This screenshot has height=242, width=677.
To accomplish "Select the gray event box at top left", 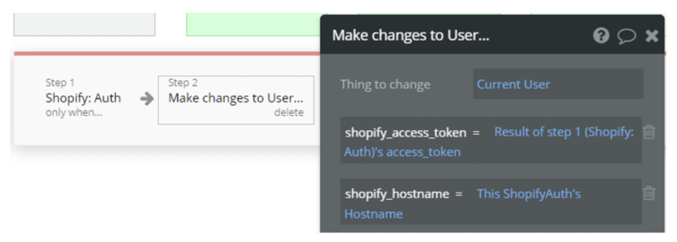I will point(84,24).
